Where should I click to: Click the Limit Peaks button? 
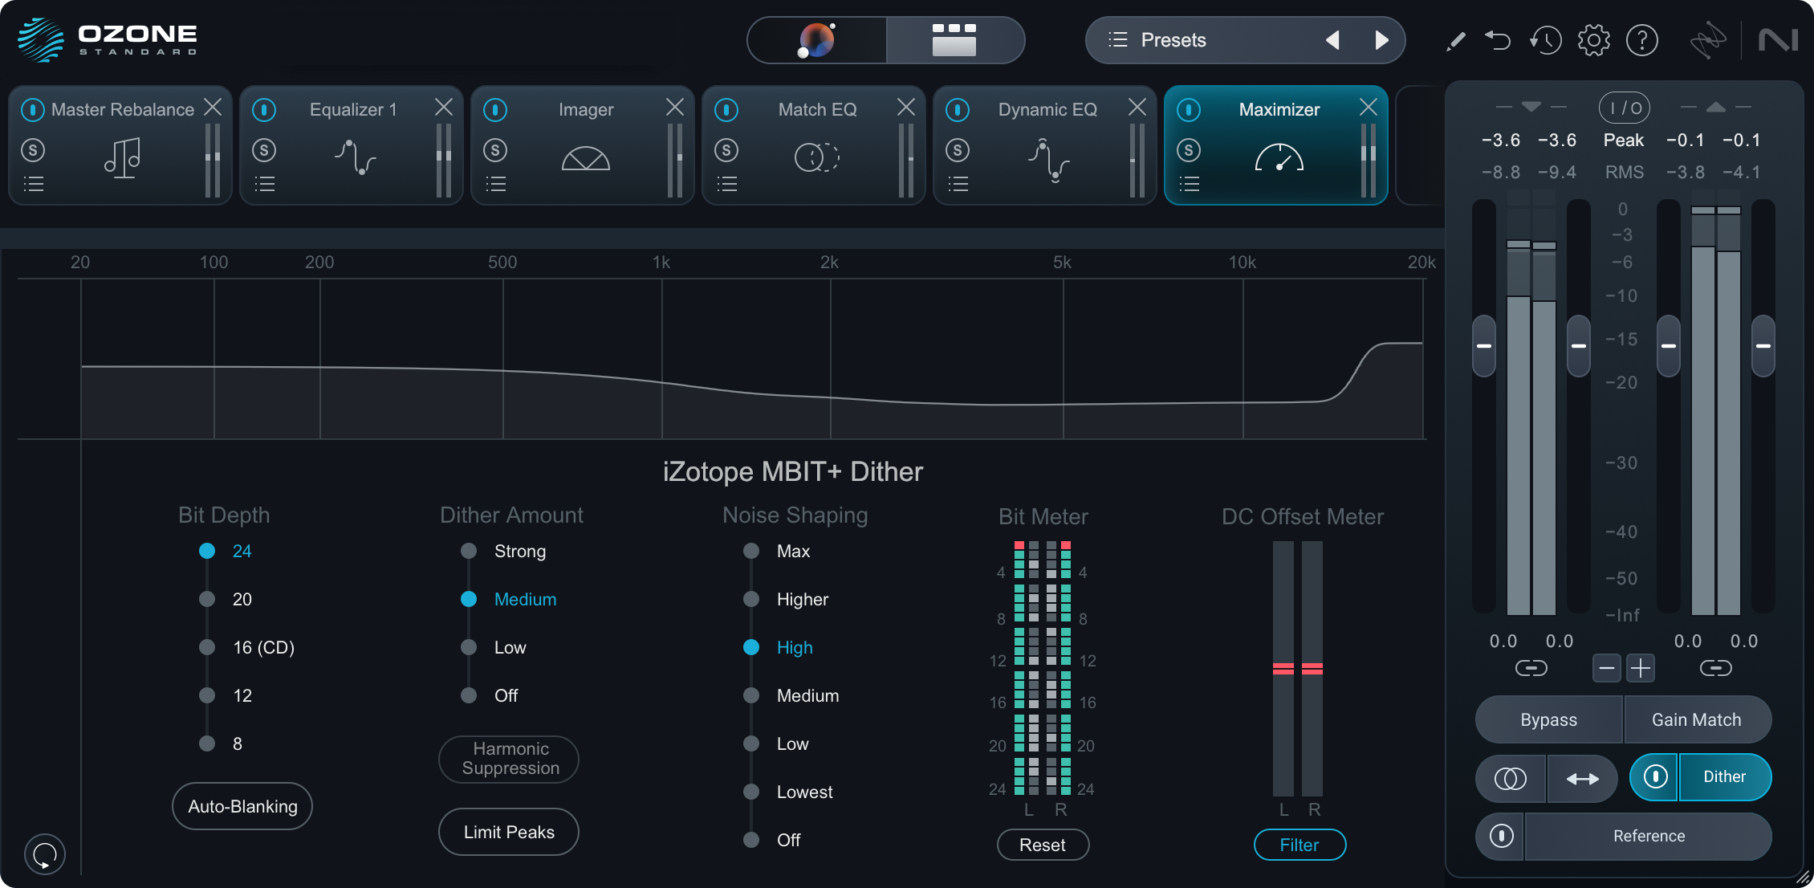pos(508,832)
